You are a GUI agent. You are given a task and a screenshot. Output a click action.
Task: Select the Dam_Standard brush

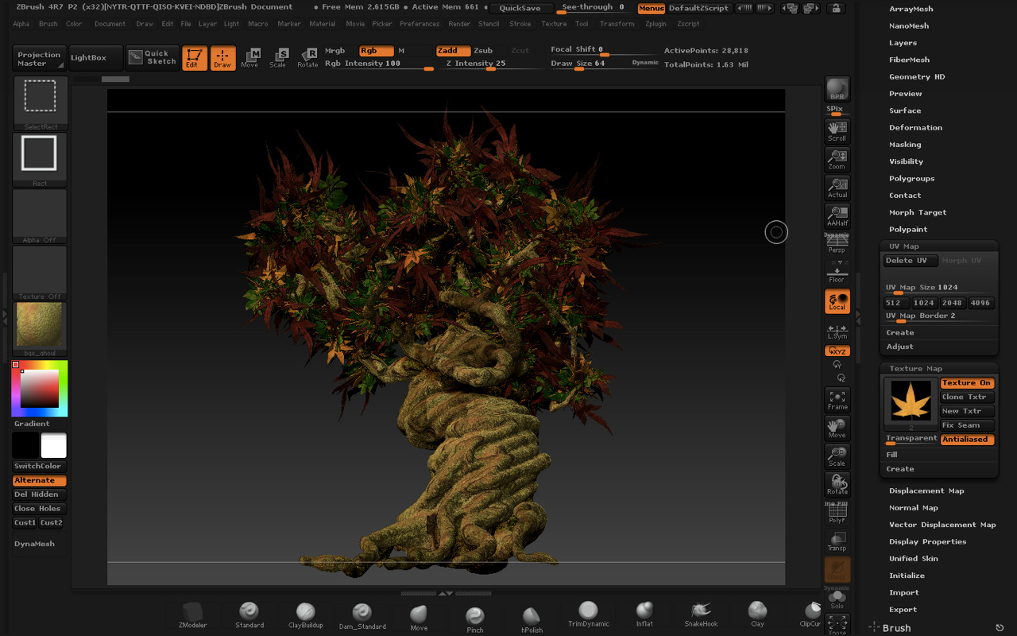point(362,616)
